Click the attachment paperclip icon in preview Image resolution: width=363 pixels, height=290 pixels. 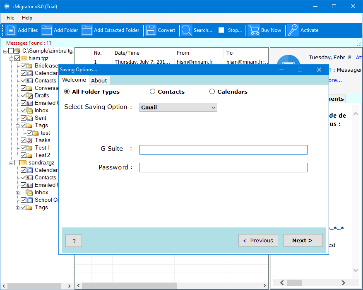(349, 57)
